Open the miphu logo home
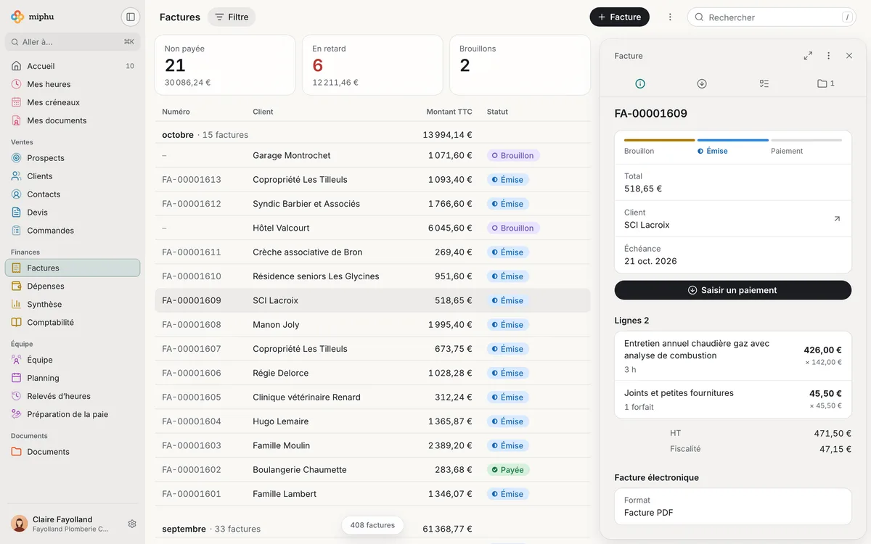871x544 pixels. coord(33,17)
